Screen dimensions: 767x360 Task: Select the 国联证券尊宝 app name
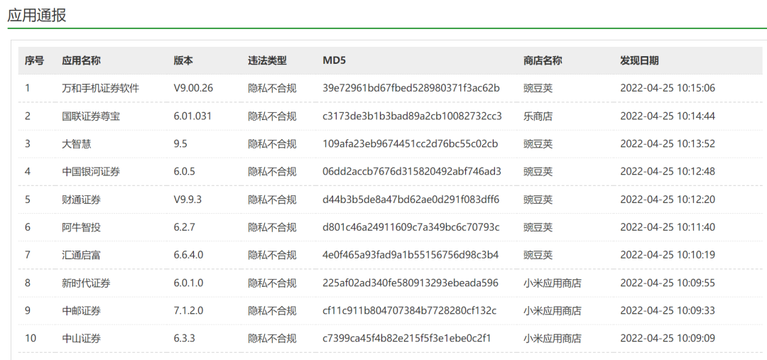click(x=91, y=116)
